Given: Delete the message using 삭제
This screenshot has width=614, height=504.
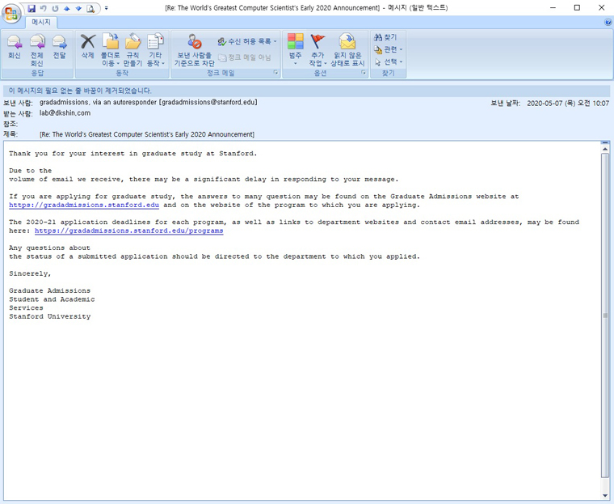Looking at the screenshot, I should [88, 47].
